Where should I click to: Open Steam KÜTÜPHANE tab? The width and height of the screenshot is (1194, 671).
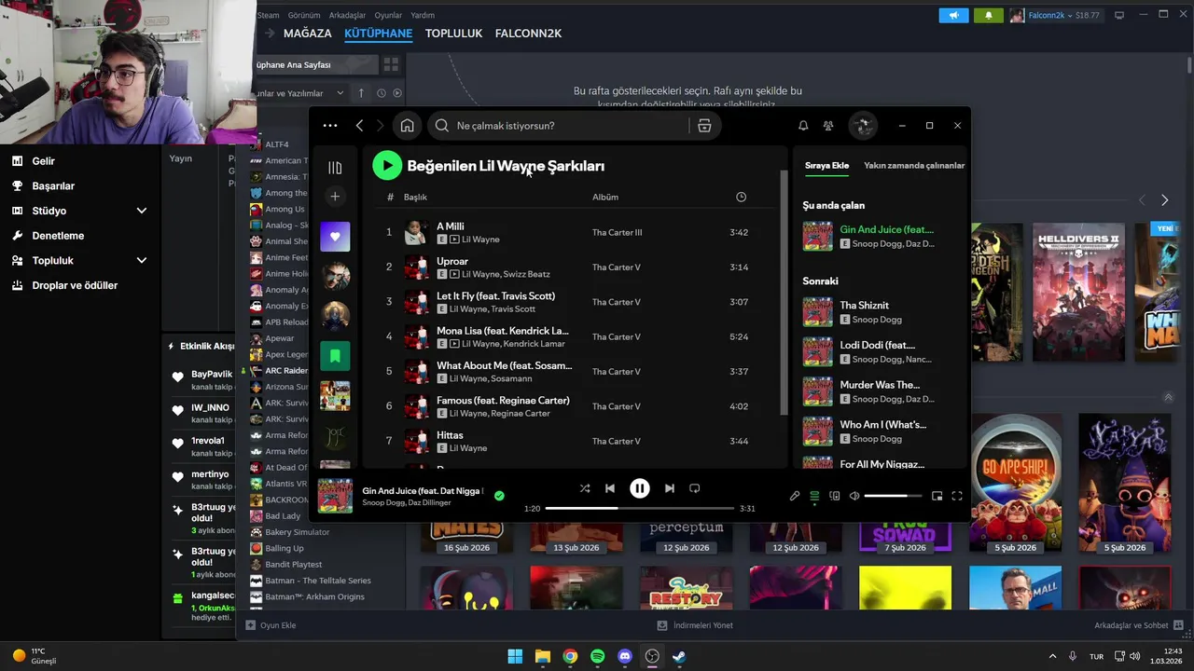tap(378, 34)
